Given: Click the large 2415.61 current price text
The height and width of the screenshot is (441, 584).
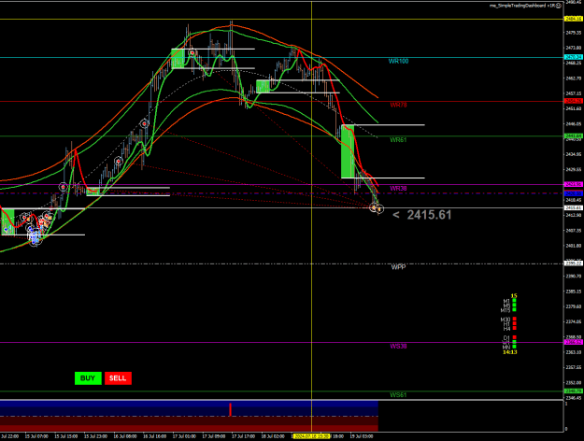Looking at the screenshot, I should coord(429,215).
